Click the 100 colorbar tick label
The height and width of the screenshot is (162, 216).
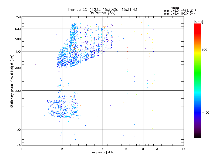pyautogui.click(x=204, y=50)
